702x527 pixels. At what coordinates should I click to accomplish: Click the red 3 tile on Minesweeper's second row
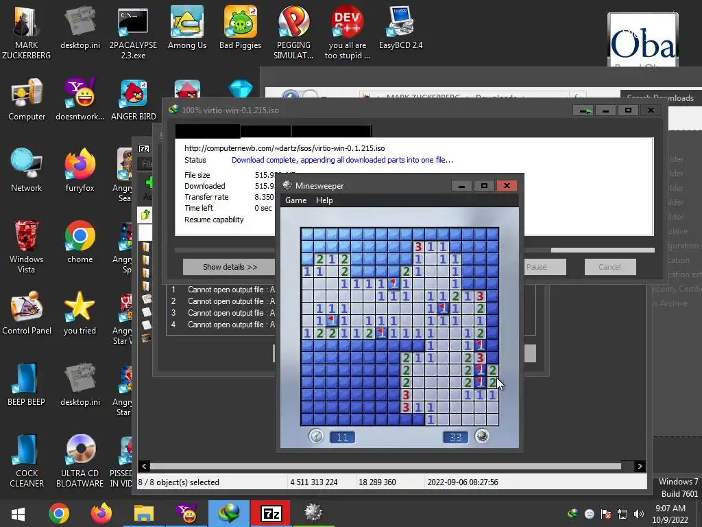418,246
